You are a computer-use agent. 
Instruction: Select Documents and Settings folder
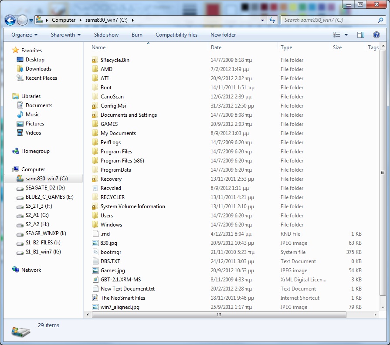[129, 115]
